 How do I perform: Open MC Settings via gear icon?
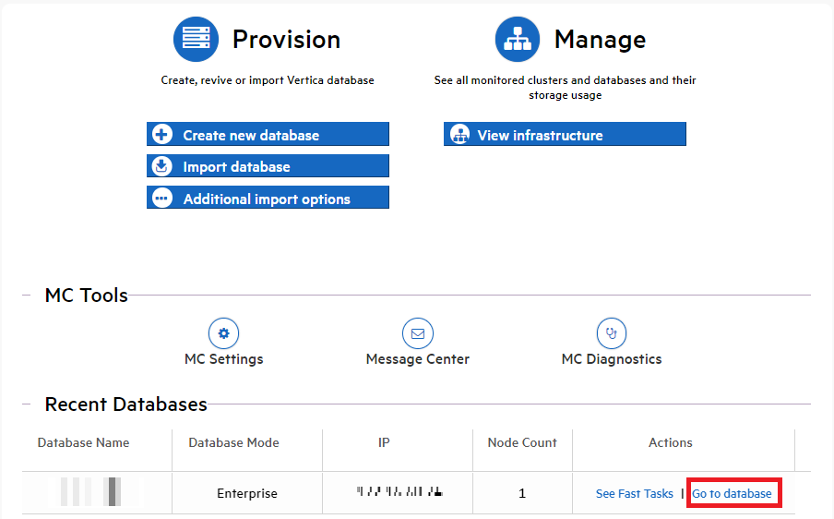click(223, 332)
